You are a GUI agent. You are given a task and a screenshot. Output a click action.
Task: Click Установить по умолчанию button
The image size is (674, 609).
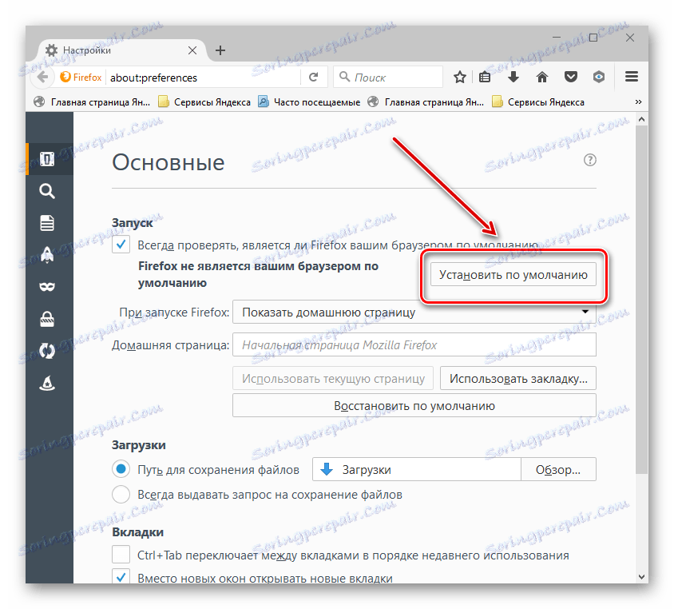click(513, 274)
